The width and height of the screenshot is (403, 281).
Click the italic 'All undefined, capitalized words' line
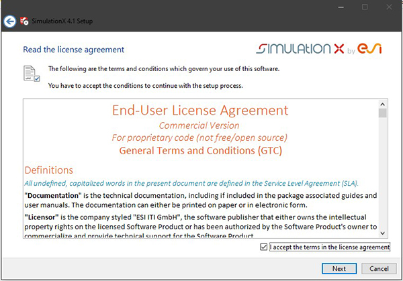(x=191, y=184)
